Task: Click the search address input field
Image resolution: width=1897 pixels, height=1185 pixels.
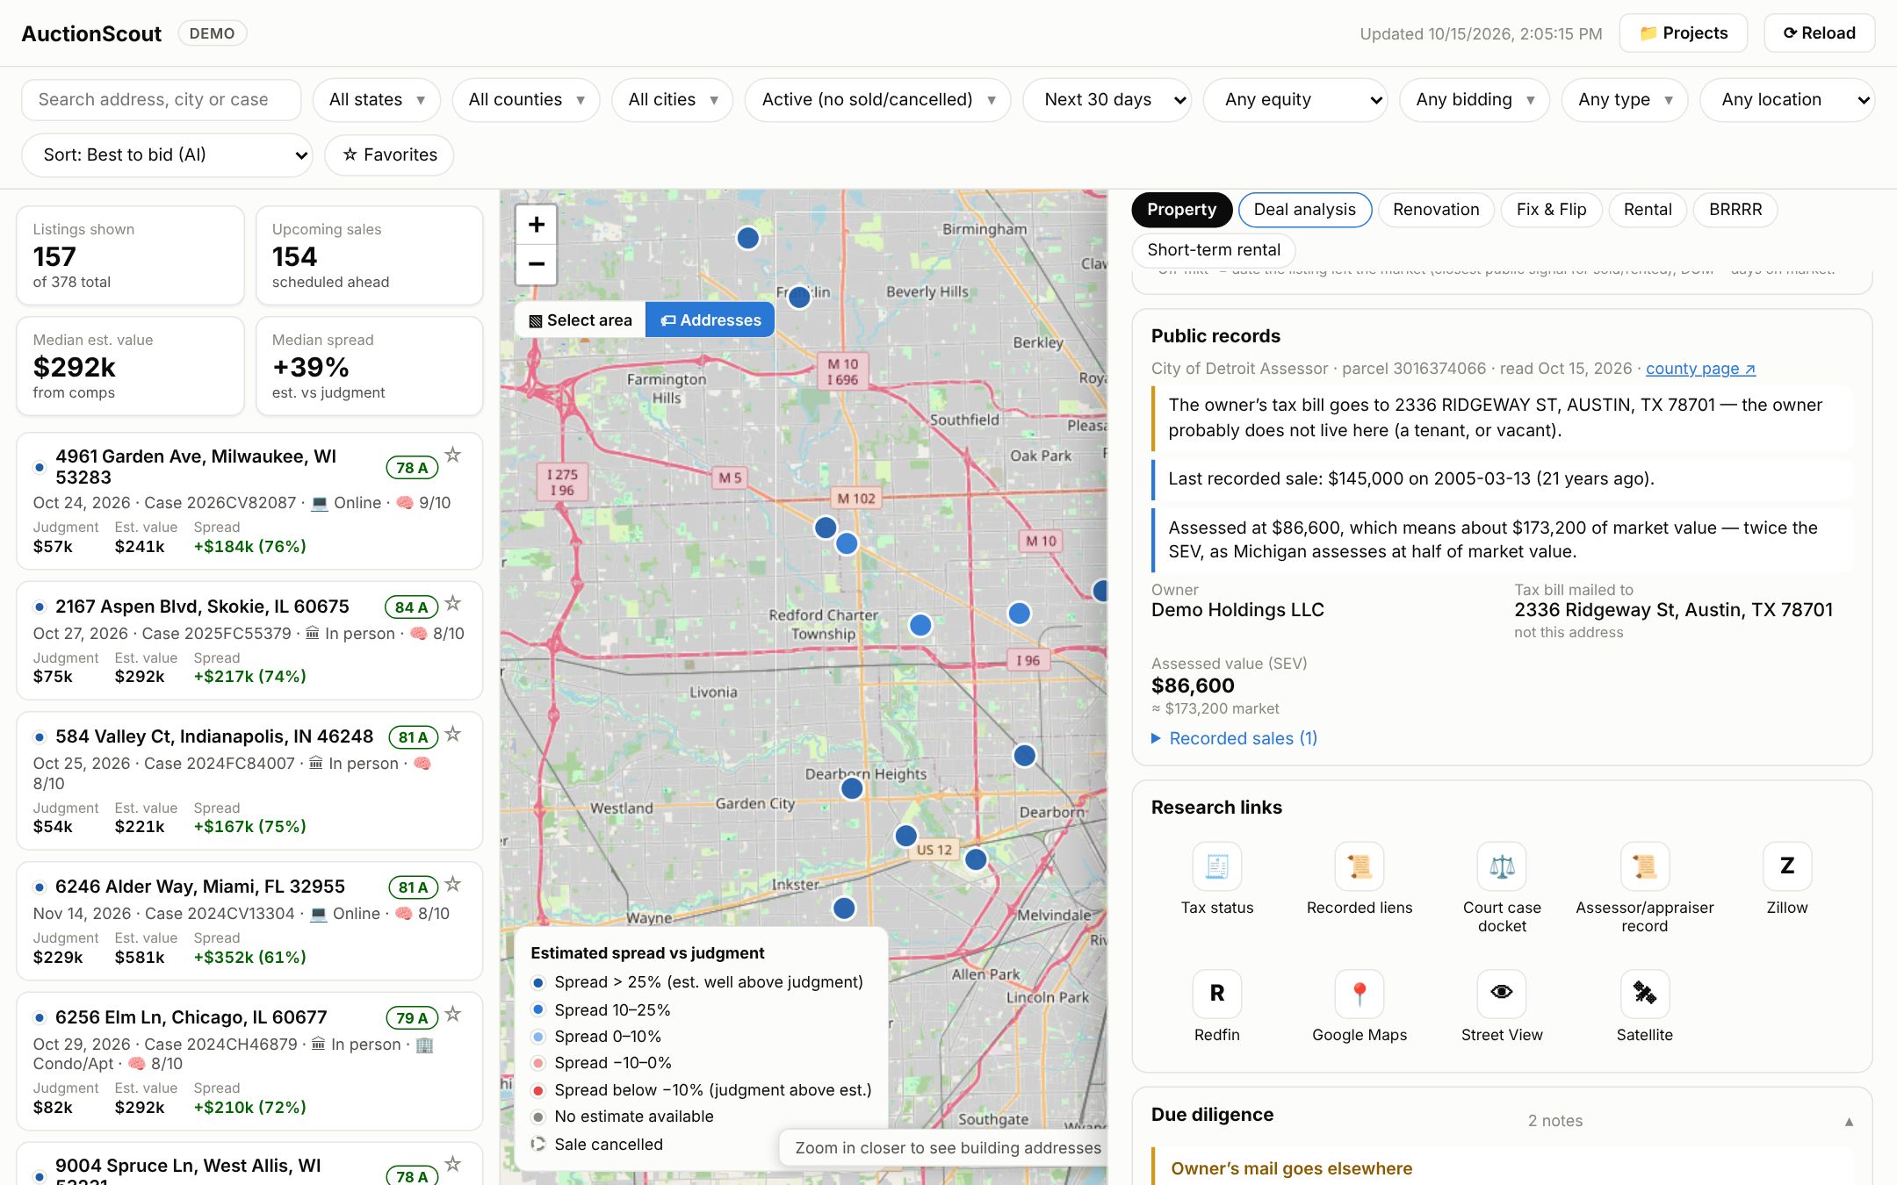Action: tap(162, 100)
